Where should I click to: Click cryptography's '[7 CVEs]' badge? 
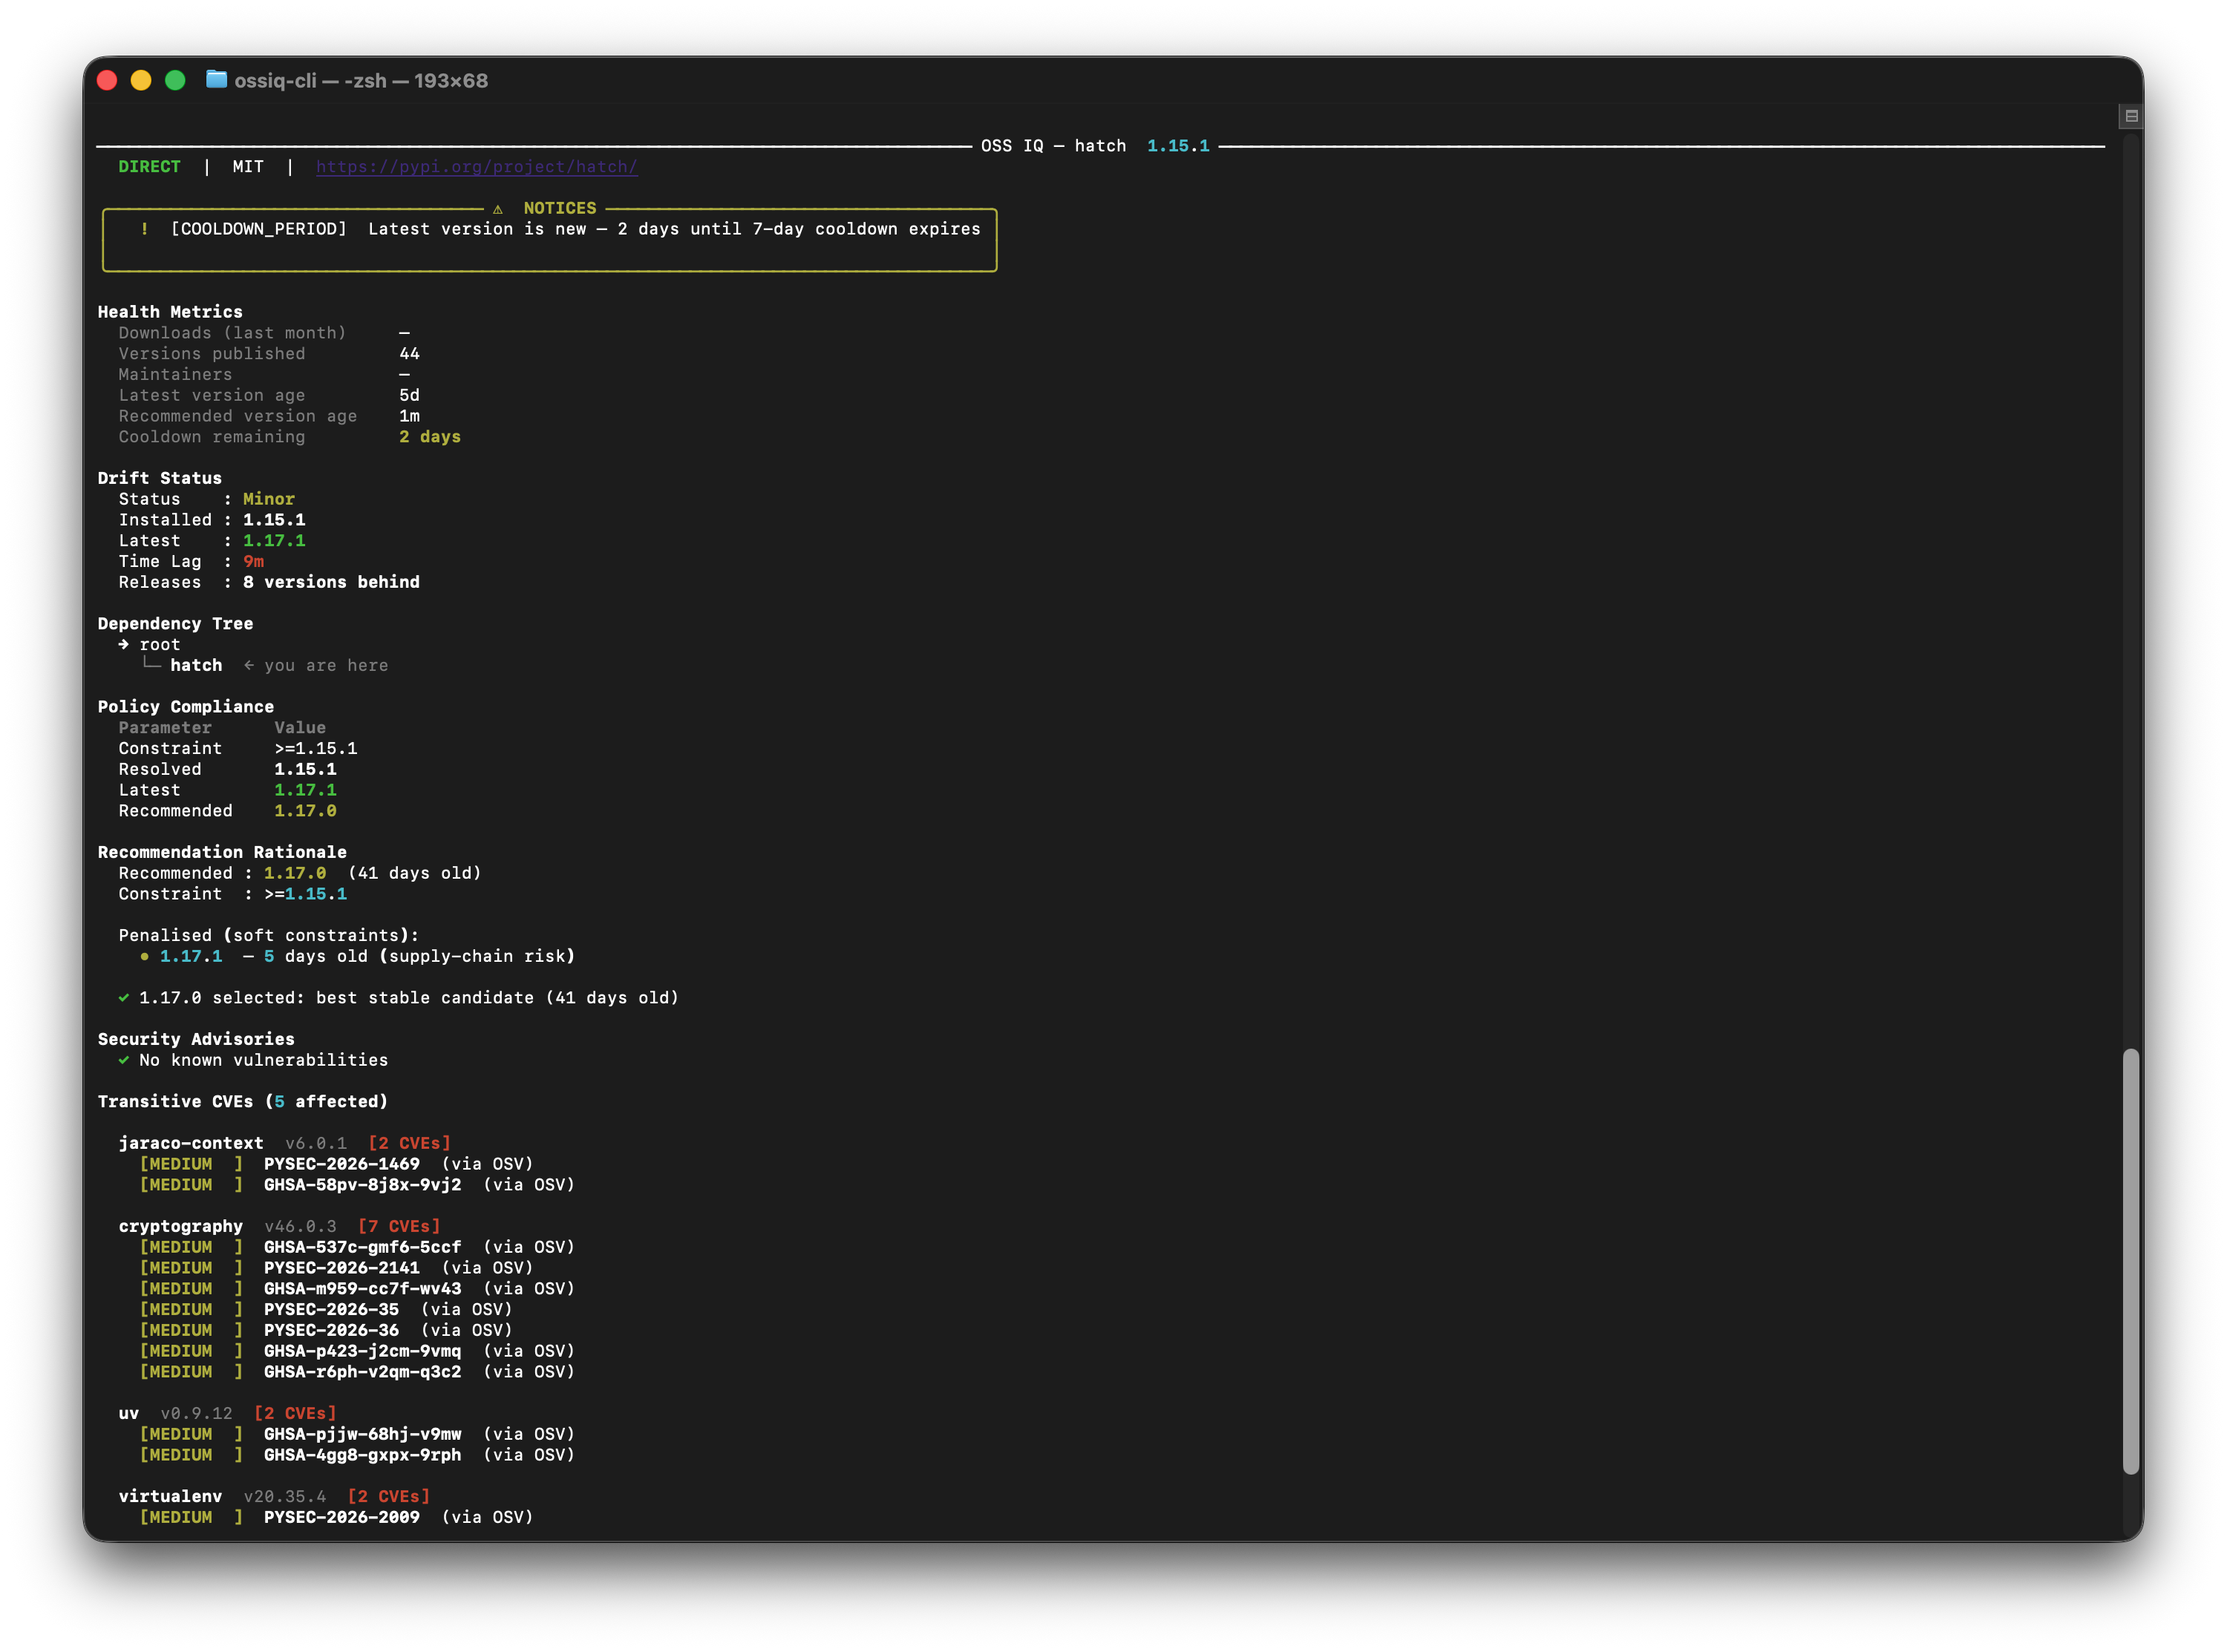399,1227
